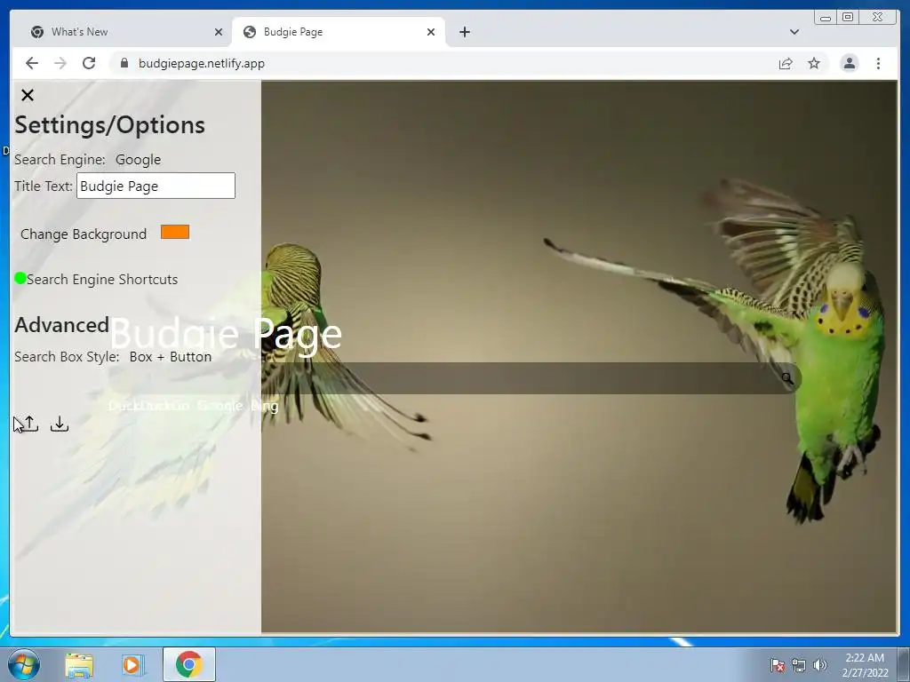Viewport: 910px width, 682px height.
Task: Select the Google search engine option
Action: [x=138, y=160]
